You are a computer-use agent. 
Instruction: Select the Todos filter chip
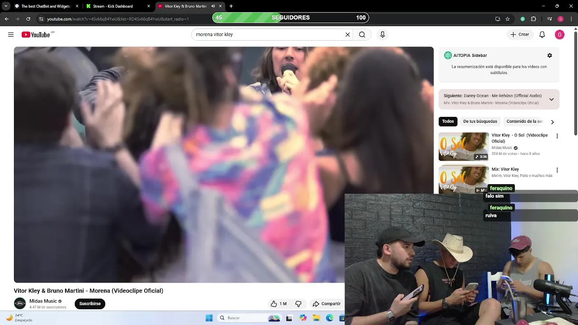point(448,121)
